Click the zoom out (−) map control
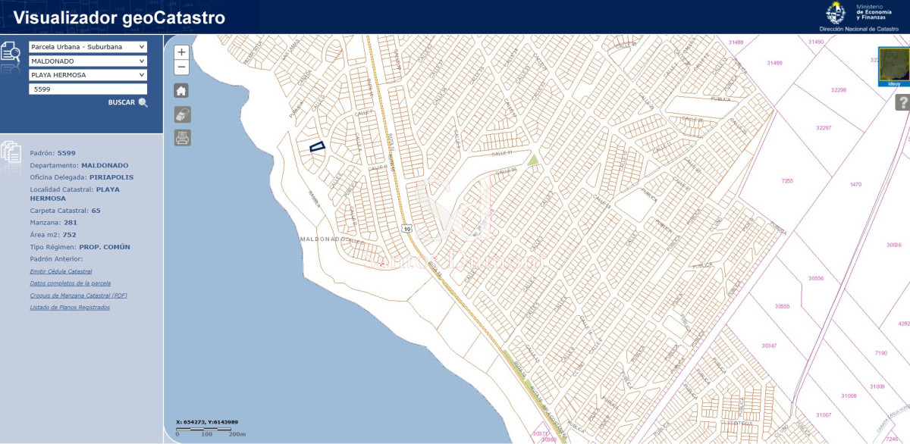The image size is (910, 444). point(180,68)
